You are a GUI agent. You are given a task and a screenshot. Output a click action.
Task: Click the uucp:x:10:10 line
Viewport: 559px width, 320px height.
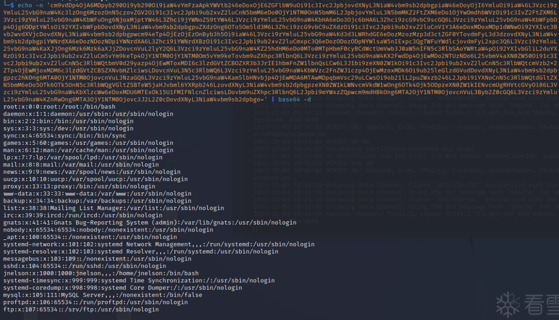[x=95, y=179]
